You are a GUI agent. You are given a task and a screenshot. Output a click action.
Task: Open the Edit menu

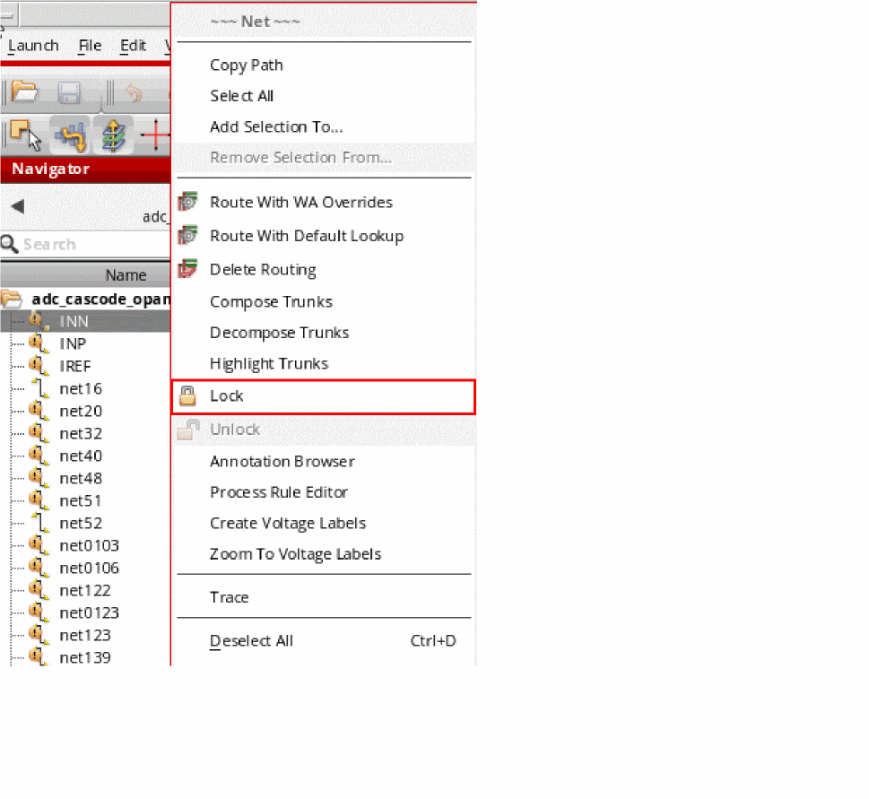coord(133,46)
